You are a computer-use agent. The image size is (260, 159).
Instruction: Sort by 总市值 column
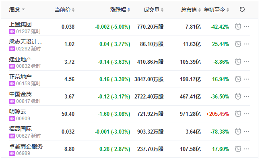191,10
